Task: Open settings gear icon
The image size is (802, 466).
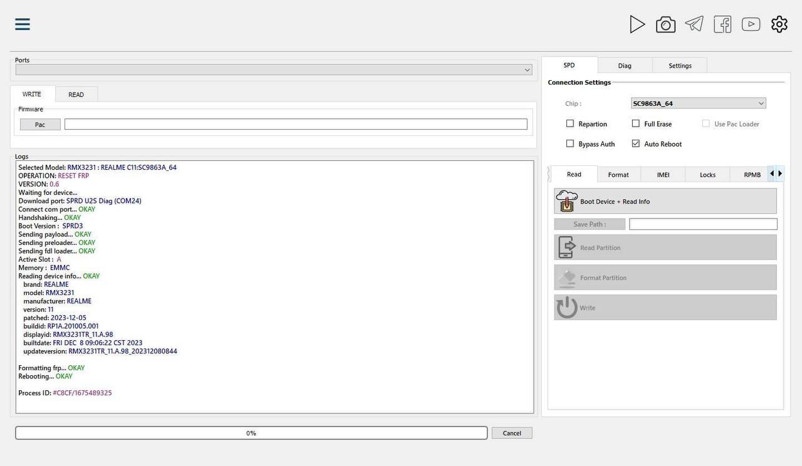Action: (x=779, y=24)
